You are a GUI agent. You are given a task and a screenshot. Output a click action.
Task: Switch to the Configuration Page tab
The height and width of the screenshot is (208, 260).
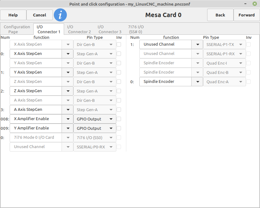coord(17,29)
